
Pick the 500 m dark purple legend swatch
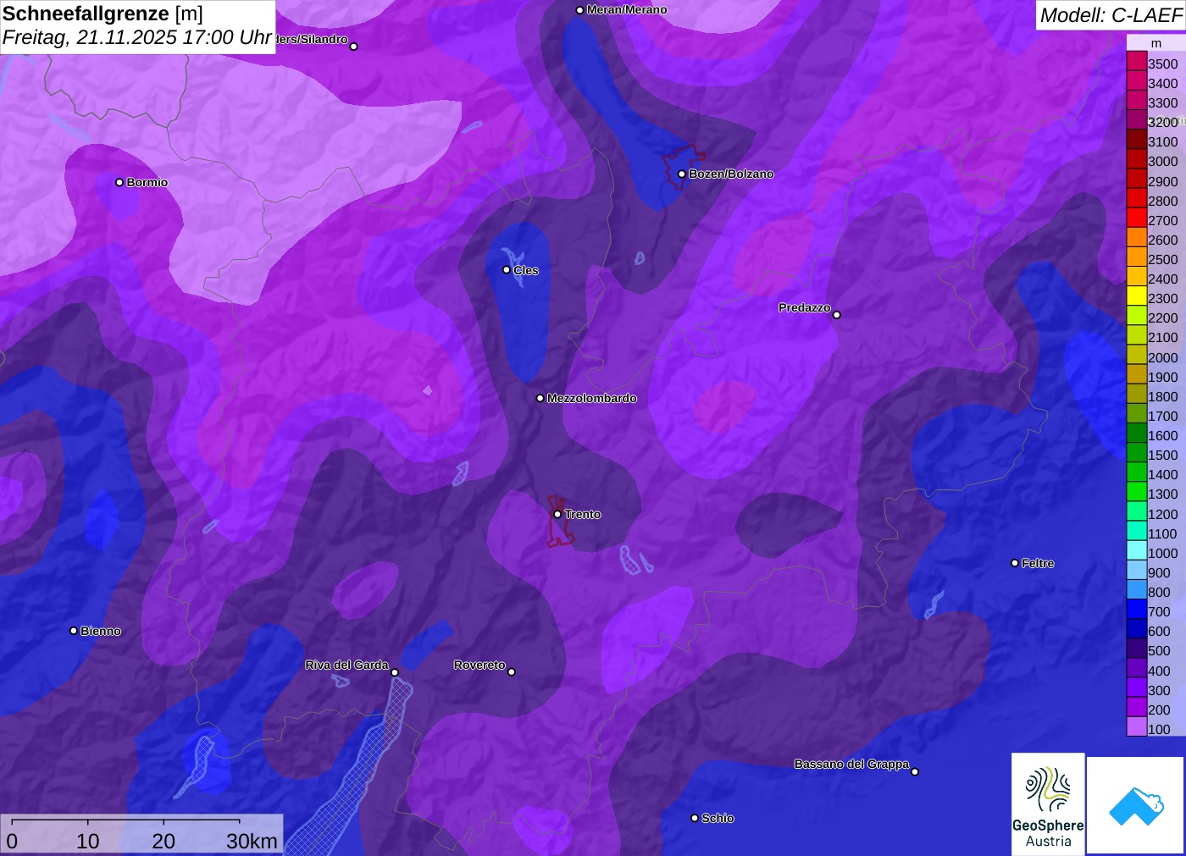(x=1137, y=649)
